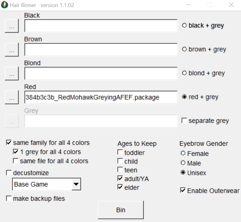
Task: Check the toddler age box
Action: coord(120,152)
